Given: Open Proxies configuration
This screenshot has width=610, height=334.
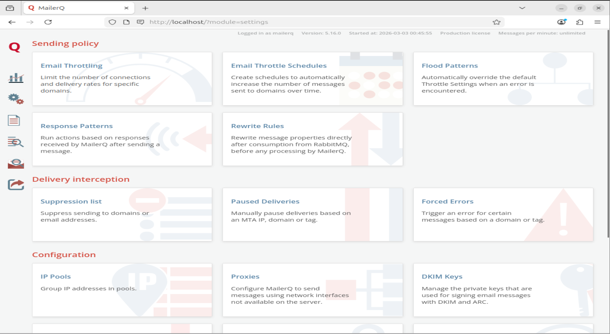Looking at the screenshot, I should pos(312,290).
